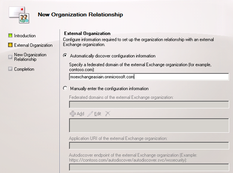Click the Autodiscover endpoint input field

(x=149, y=167)
